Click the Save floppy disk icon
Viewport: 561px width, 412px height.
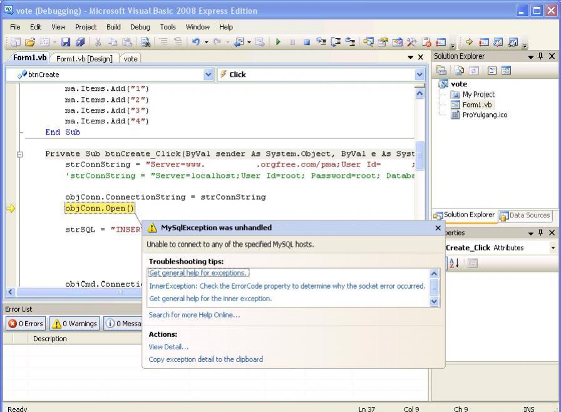[x=66, y=42]
